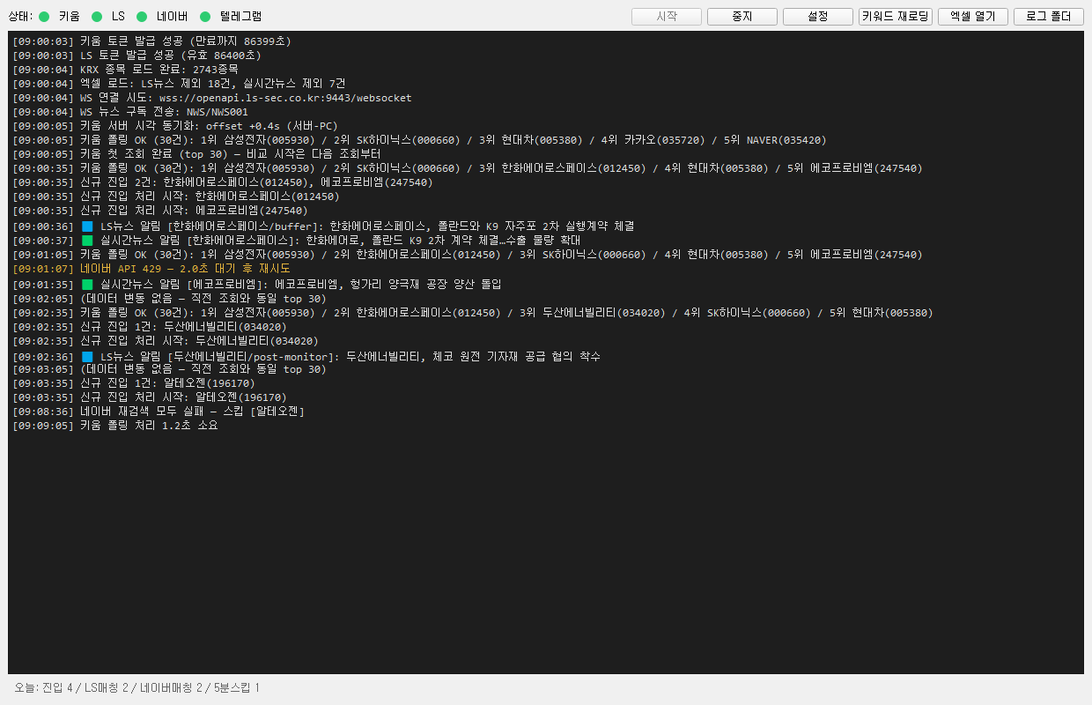Click the 신규 진입 처리 시작 에코프로비엠 line
Viewport: 1092px width, 705px height.
point(160,211)
